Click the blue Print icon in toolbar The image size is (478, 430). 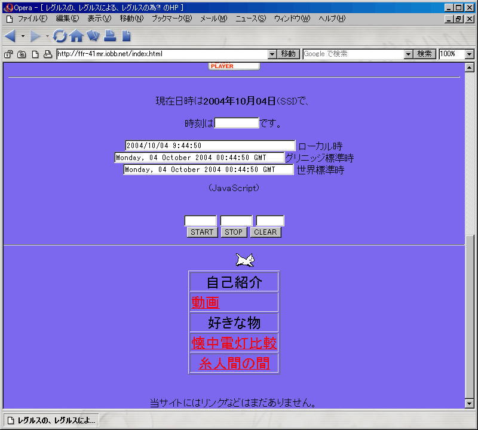[x=110, y=36]
